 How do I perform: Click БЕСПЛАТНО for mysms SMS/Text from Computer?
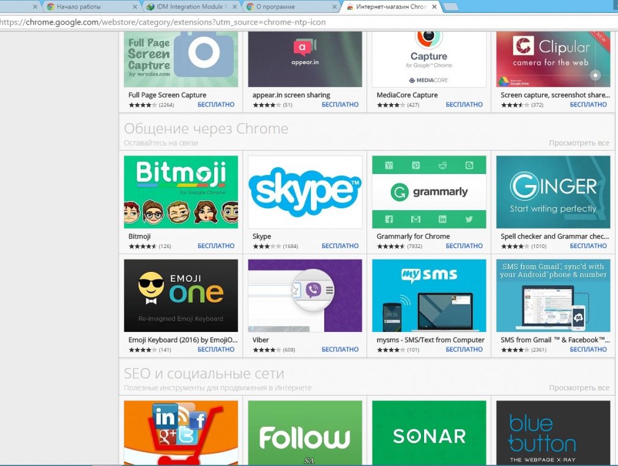coord(464,350)
